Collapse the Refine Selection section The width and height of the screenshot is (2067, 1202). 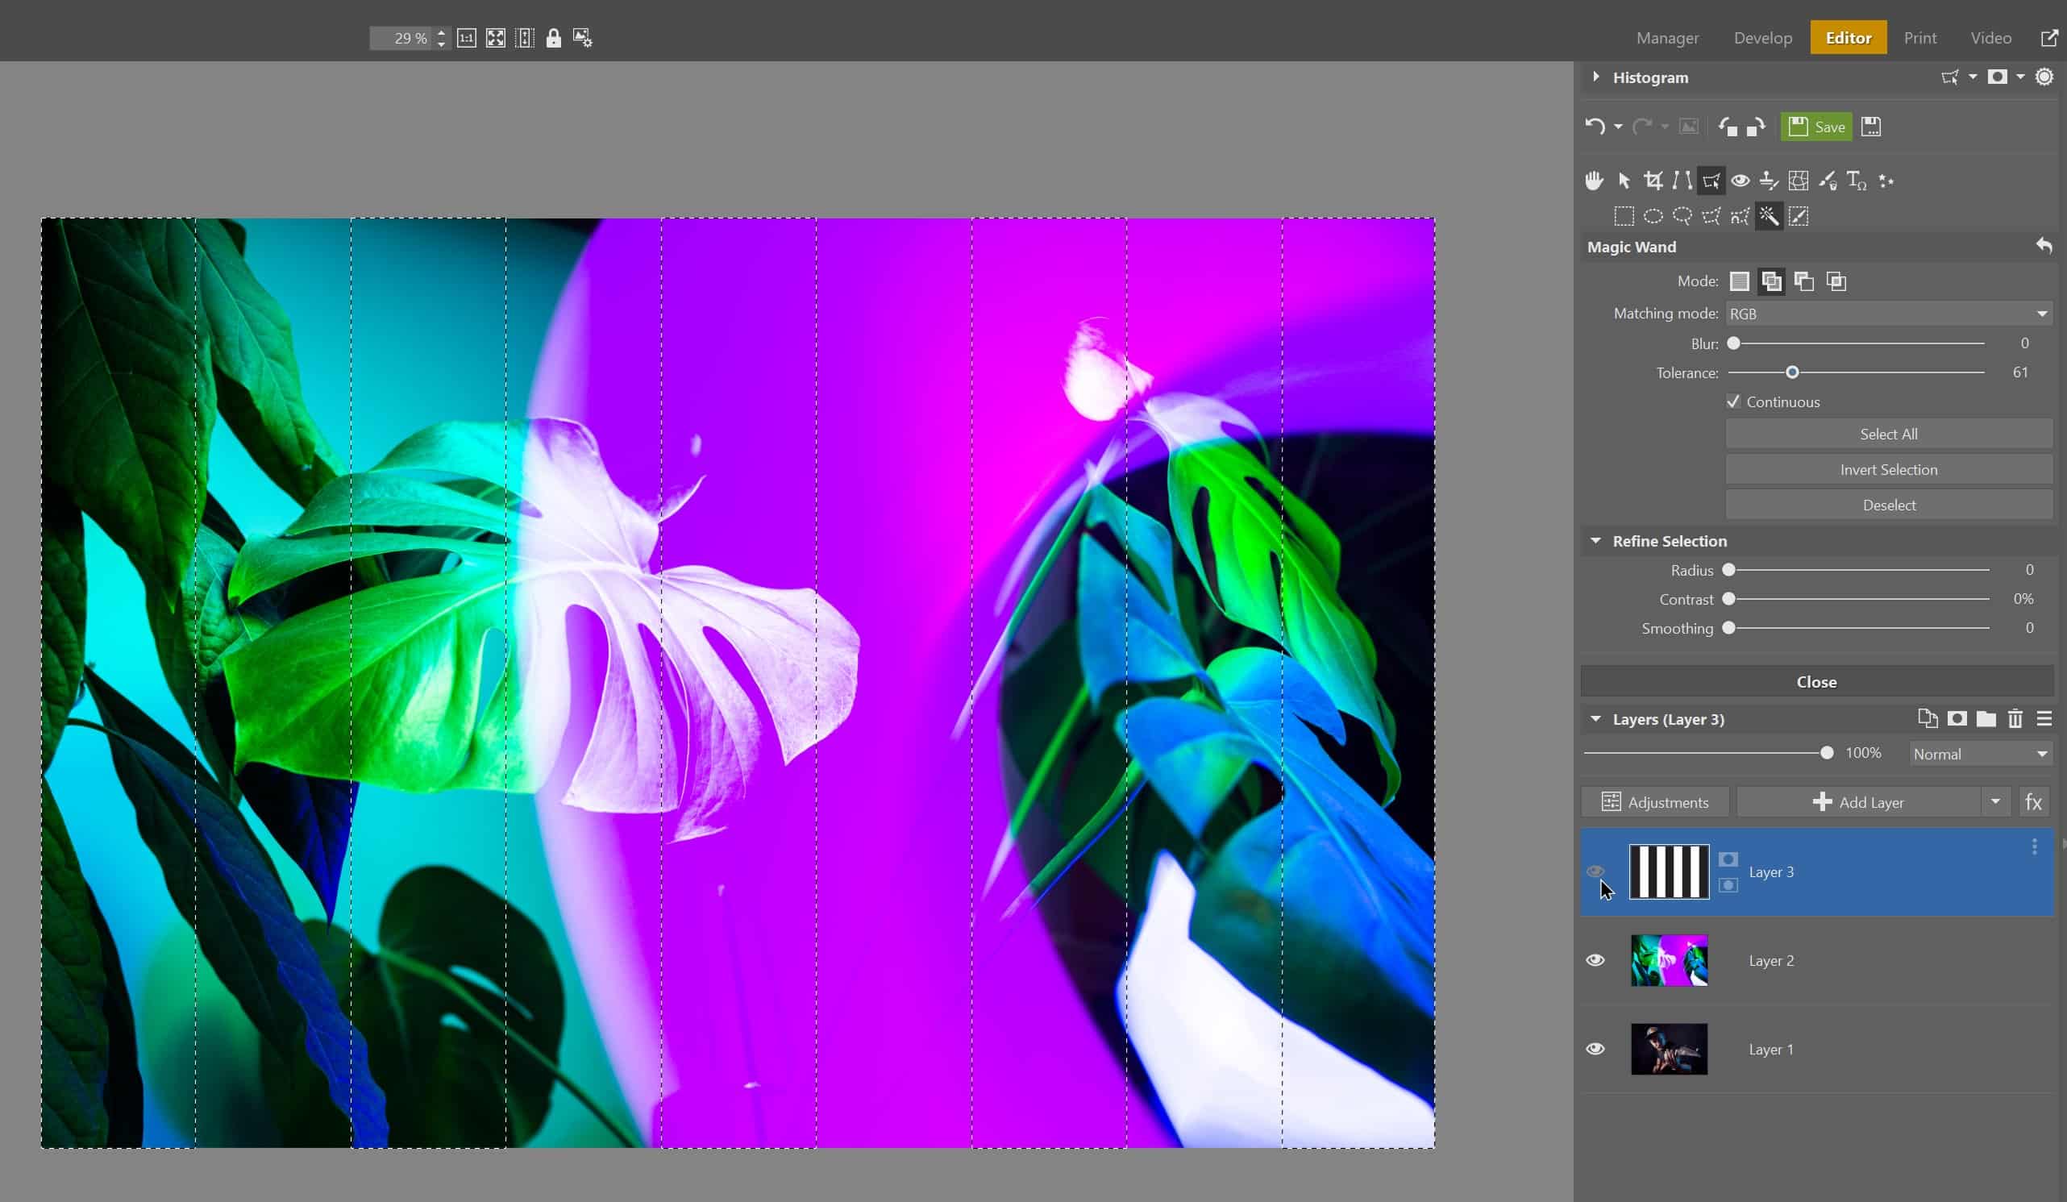(x=1595, y=541)
